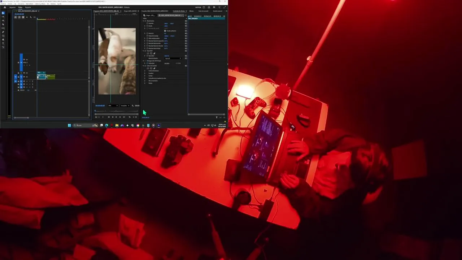Select the Hand tool

(x=3, y=40)
